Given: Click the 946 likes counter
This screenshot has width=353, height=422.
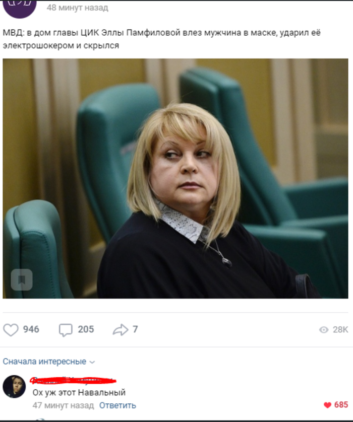Looking at the screenshot, I should (31, 329).
